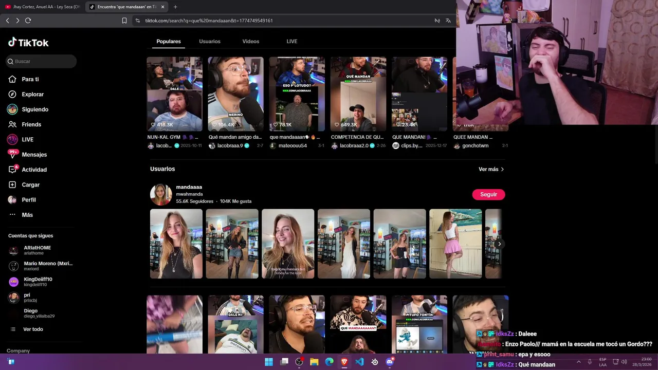
Task: Open the 'Qué mandan amigo' video
Action: pyautogui.click(x=236, y=94)
